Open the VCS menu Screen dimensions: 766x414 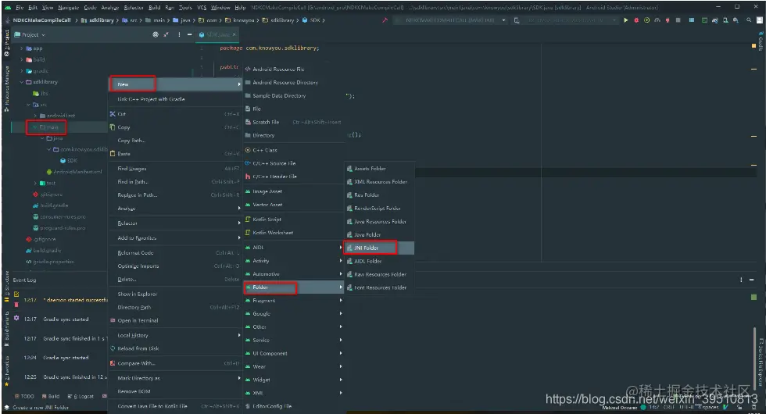pyautogui.click(x=202, y=7)
